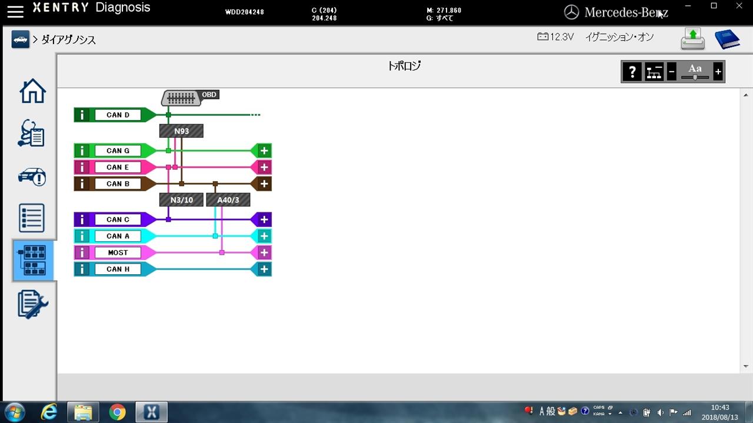Open the topology help question mark
Screen dimensions: 753x423
click(x=632, y=72)
